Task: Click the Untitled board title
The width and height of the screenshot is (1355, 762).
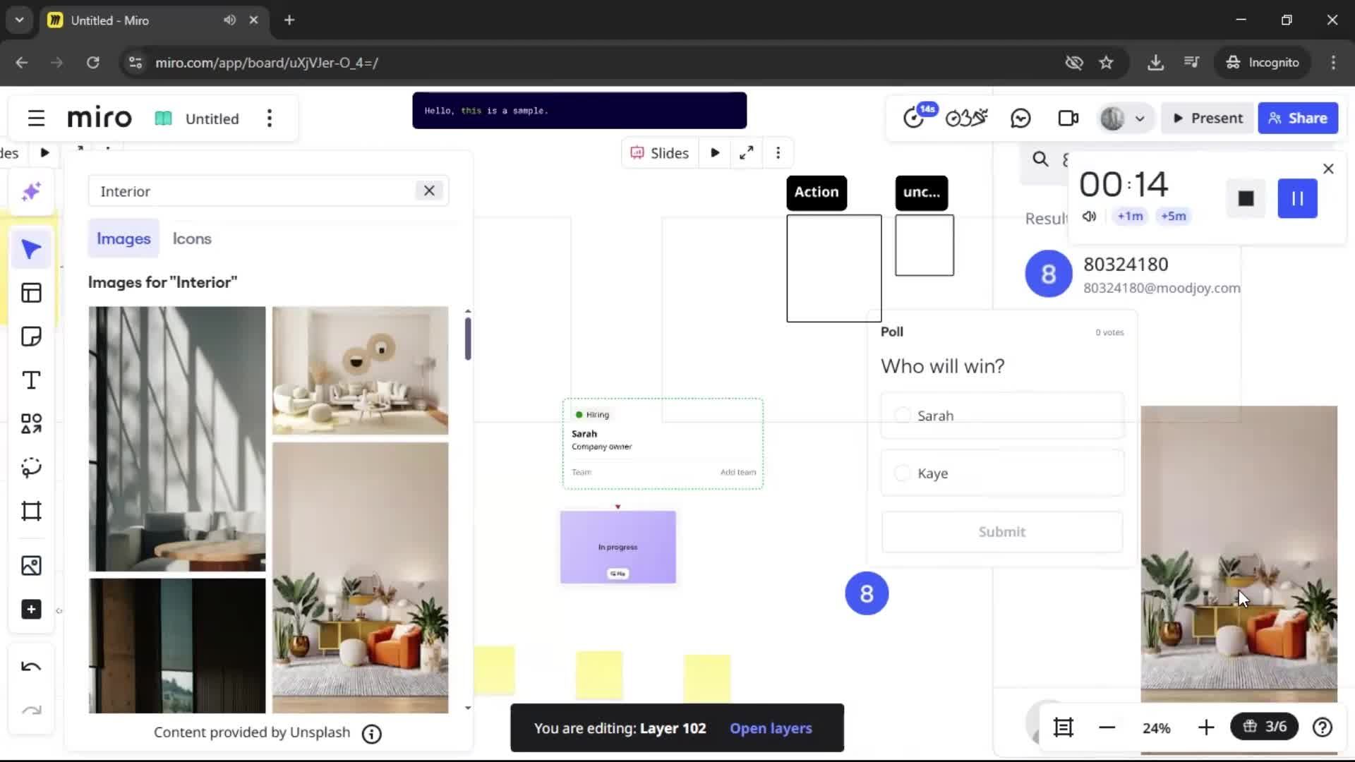Action: point(212,119)
